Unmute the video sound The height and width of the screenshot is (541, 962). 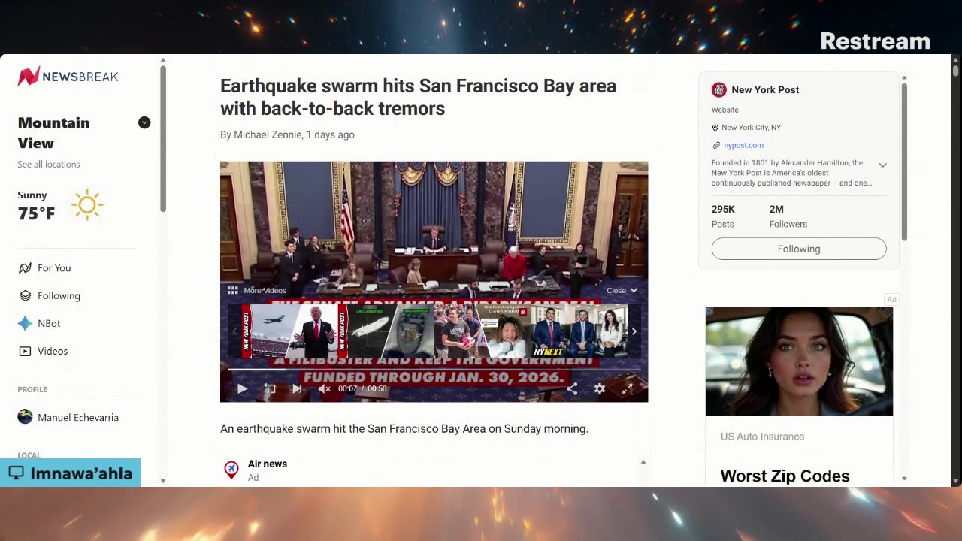click(325, 388)
